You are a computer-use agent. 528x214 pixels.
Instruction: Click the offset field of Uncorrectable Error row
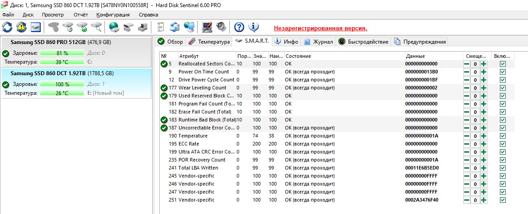475,128
